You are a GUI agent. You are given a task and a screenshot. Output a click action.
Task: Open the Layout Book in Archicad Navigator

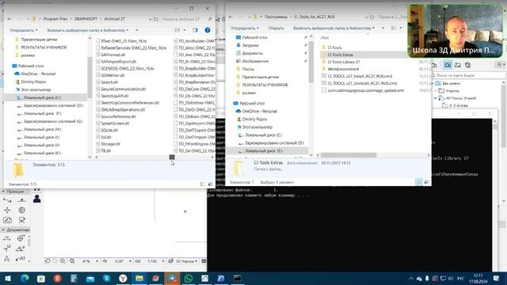click(x=458, y=65)
